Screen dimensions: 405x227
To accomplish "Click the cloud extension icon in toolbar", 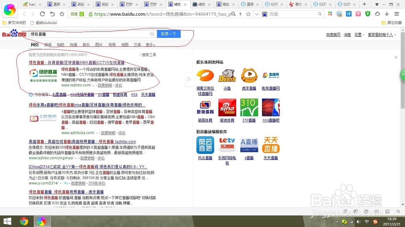I will [377, 14].
